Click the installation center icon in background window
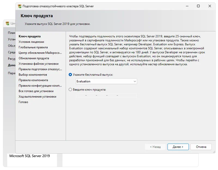The height and width of the screenshot is (170, 218). [7, 23]
